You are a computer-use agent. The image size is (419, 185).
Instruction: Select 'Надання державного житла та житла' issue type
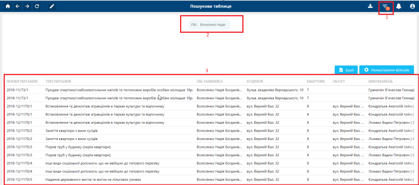point(93,180)
